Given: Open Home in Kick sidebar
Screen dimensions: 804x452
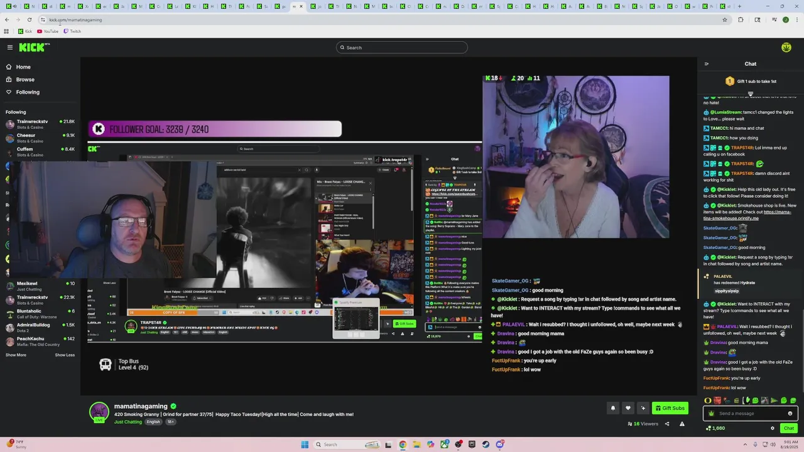Looking at the screenshot, I should pos(23,67).
